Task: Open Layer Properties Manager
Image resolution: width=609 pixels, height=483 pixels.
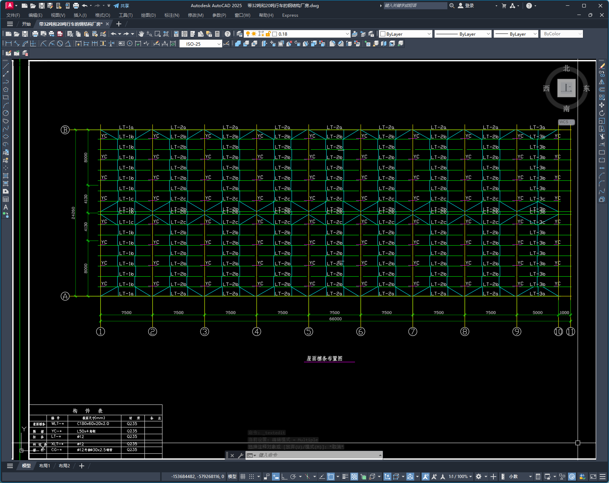Action: [239, 34]
